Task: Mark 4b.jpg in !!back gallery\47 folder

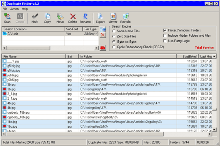Action: click(x=5, y=103)
